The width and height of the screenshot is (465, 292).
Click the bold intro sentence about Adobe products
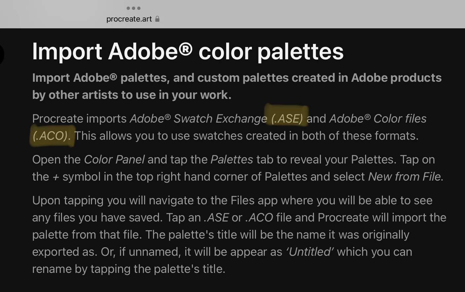237,86
